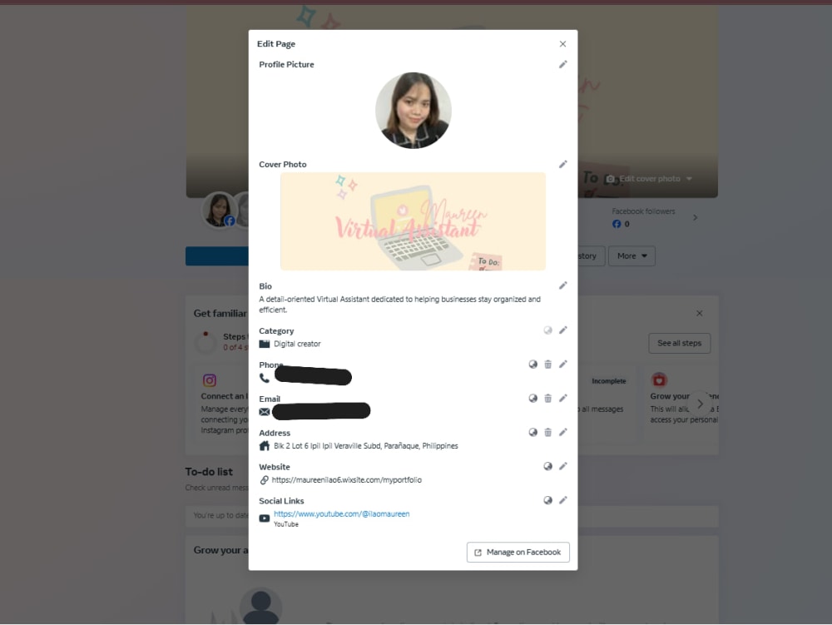832x625 pixels.
Task: Edit the Address field
Action: tap(563, 432)
